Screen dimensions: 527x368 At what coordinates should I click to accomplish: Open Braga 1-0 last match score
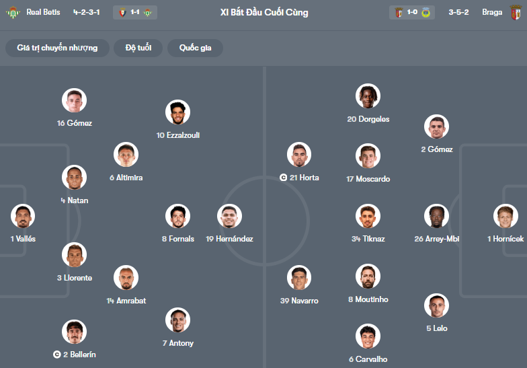point(412,12)
